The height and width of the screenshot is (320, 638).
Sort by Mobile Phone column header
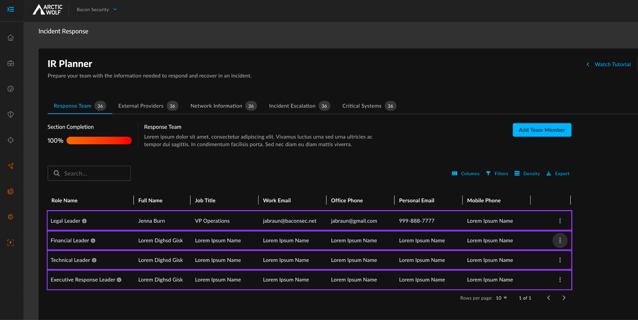click(484, 200)
